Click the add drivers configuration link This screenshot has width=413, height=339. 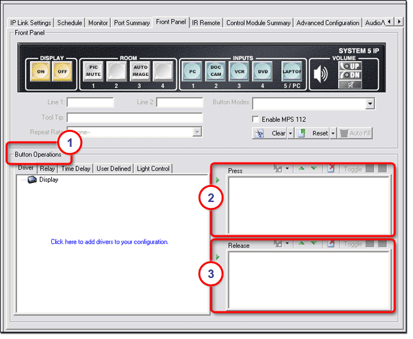109,242
